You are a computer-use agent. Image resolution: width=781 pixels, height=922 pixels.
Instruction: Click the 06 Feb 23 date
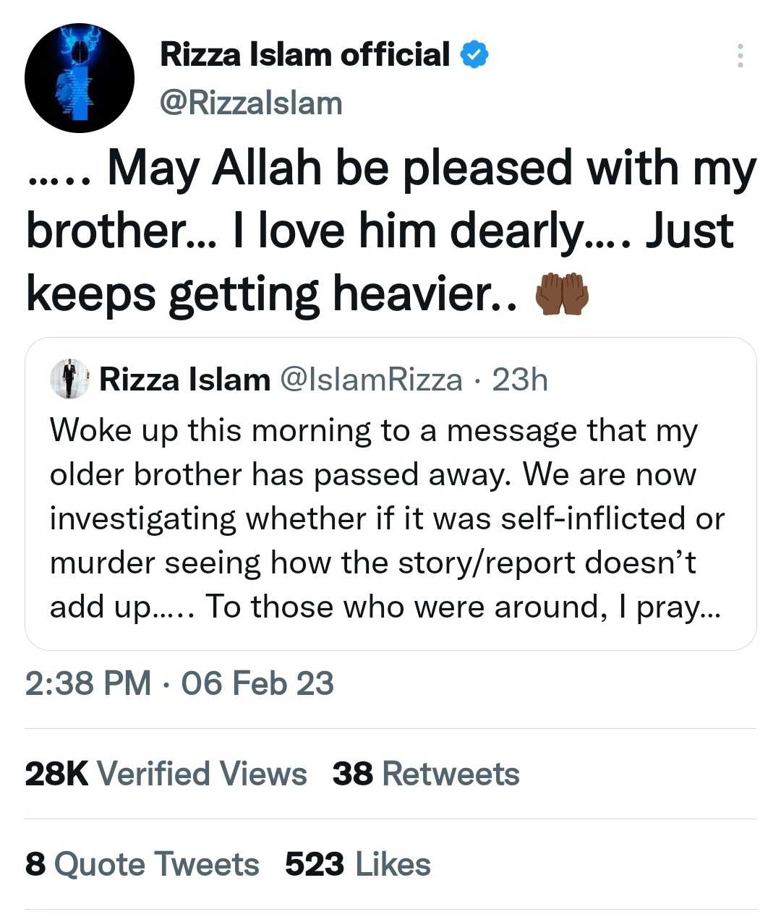pyautogui.click(x=257, y=683)
